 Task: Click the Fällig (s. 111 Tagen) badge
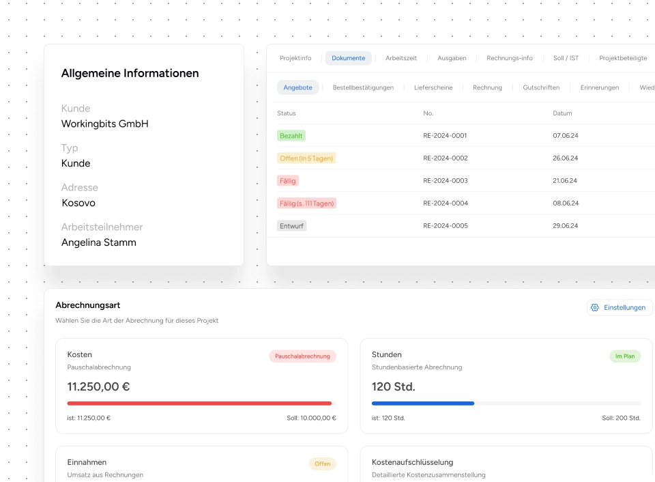[306, 203]
